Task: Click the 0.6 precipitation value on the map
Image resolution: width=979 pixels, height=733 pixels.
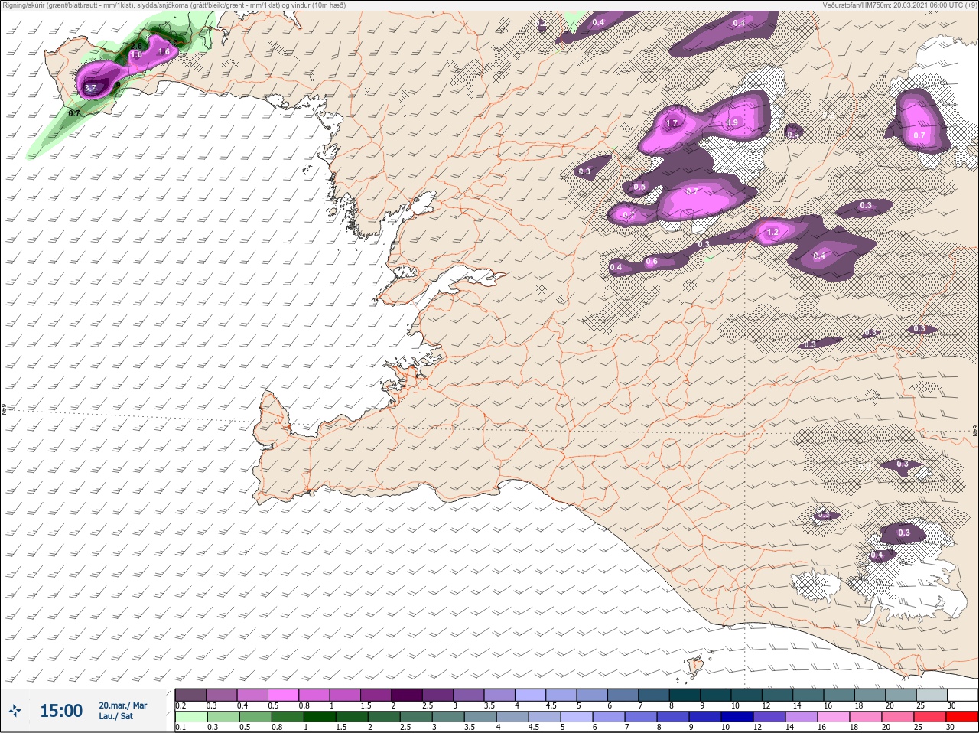Action: (652, 262)
